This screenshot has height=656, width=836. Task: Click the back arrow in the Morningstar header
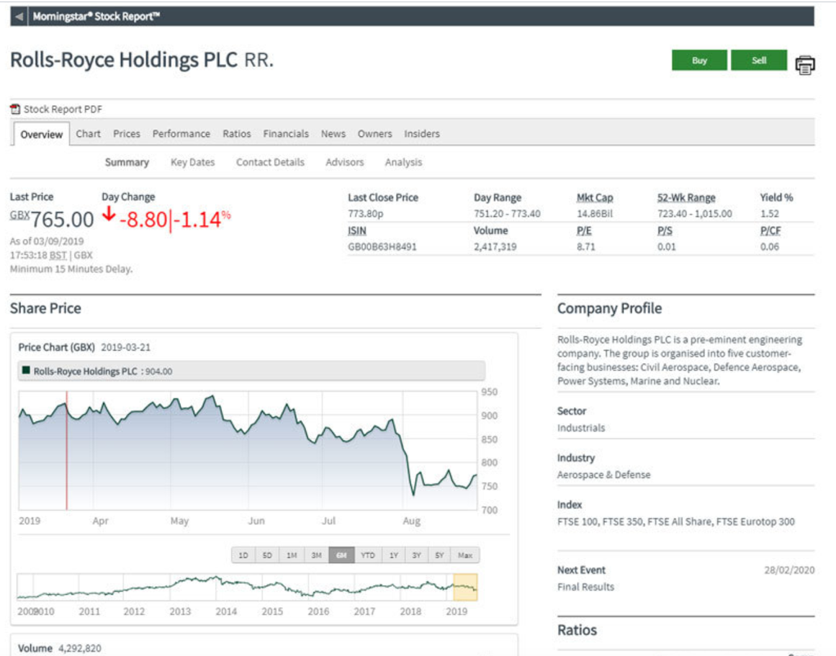click(x=19, y=17)
